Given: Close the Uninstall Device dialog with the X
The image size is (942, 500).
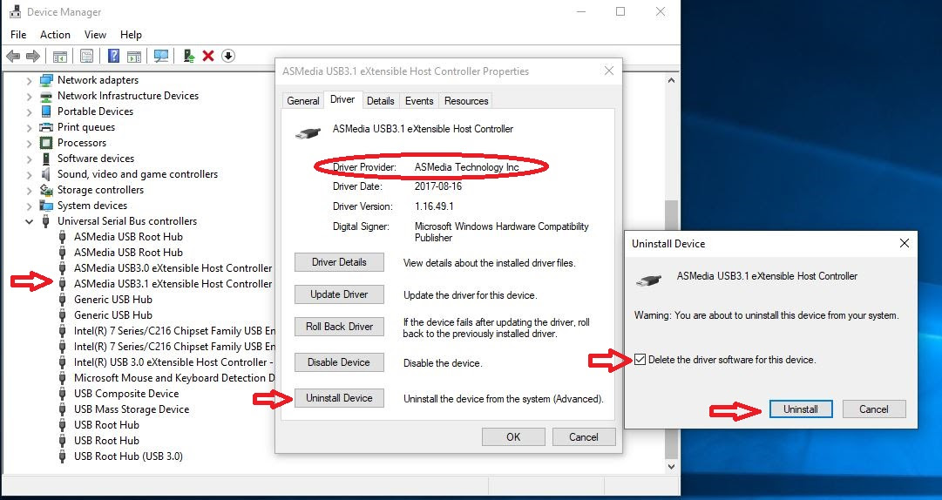Looking at the screenshot, I should tap(905, 243).
